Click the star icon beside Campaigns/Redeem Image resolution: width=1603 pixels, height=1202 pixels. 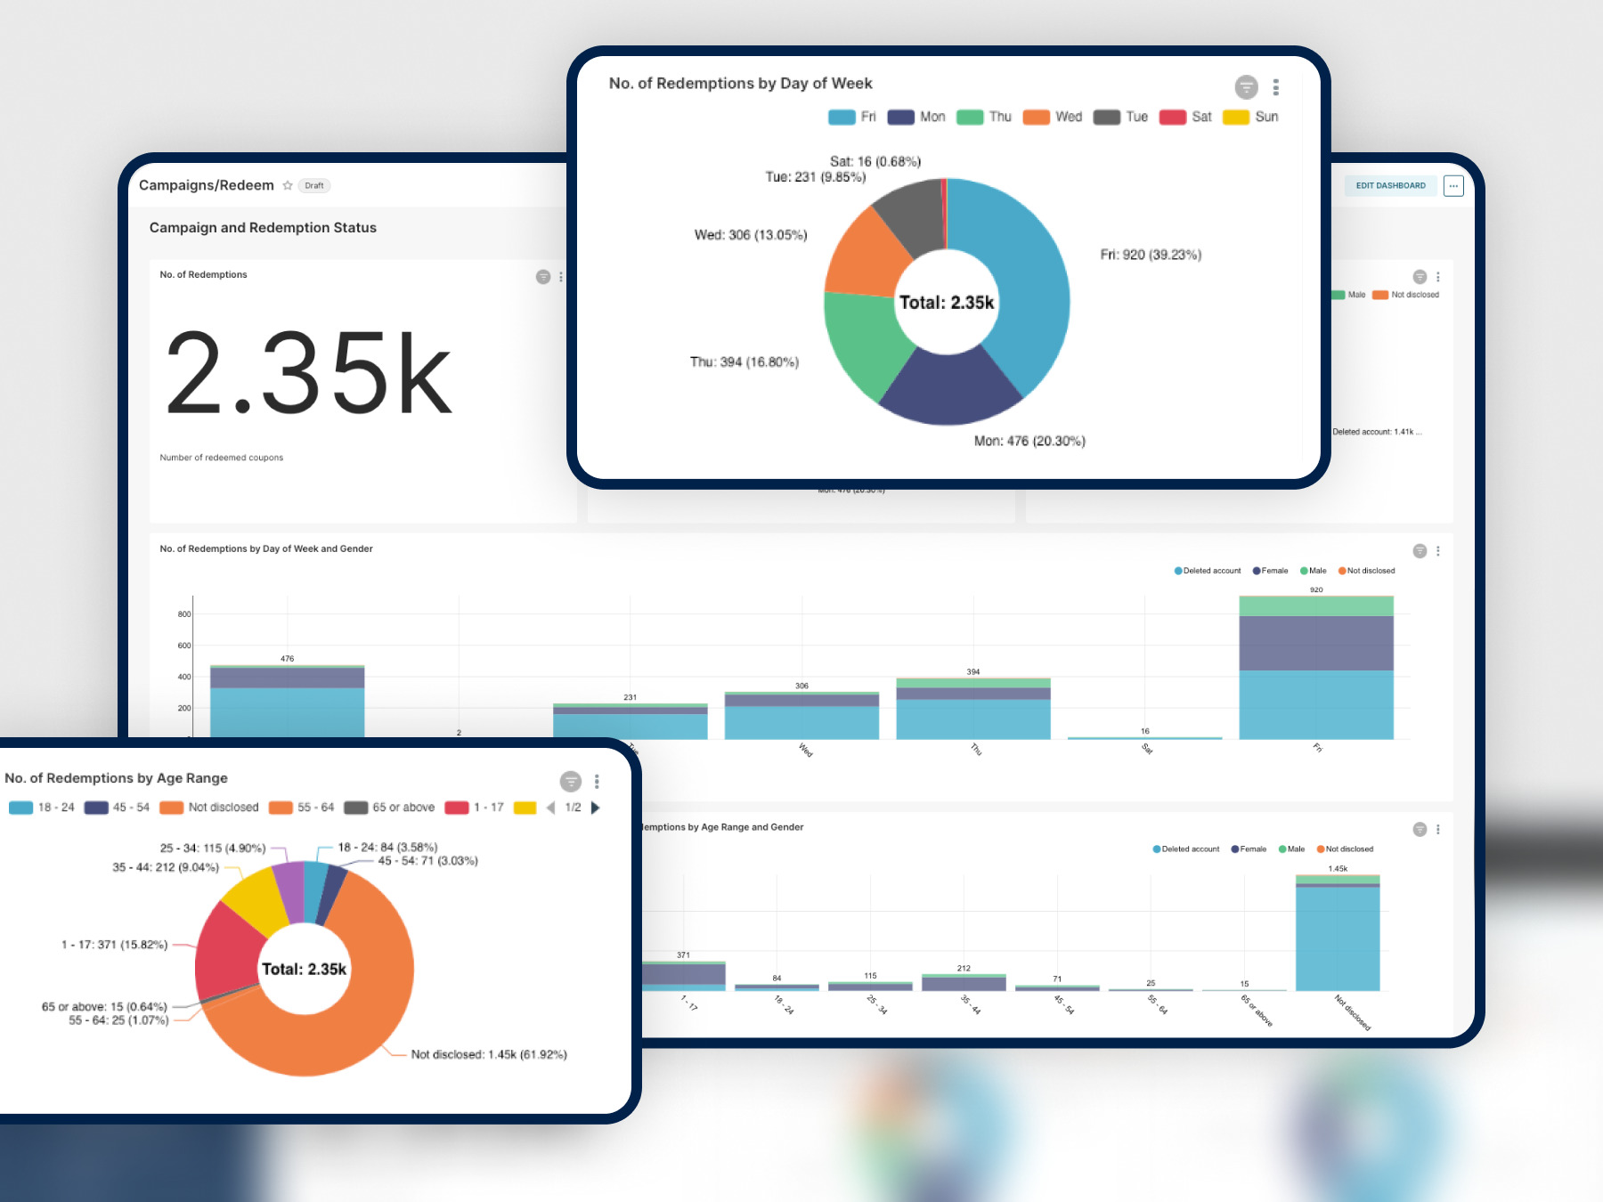point(288,185)
